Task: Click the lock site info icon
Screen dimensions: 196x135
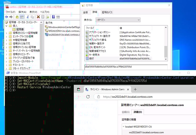Action: coord(99,97)
